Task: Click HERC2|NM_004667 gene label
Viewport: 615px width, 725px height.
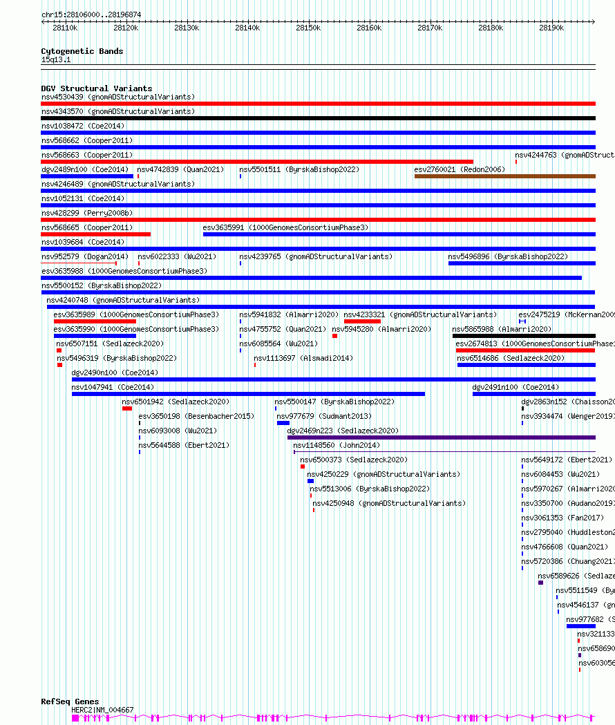Action: [x=103, y=710]
